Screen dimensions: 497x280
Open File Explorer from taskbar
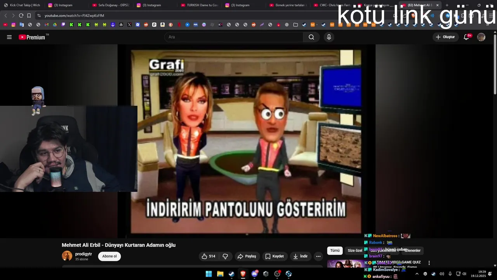click(x=220, y=274)
